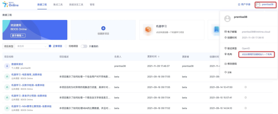
Task: Sort by 更新时间 column sort arrows
Action: click(159, 57)
